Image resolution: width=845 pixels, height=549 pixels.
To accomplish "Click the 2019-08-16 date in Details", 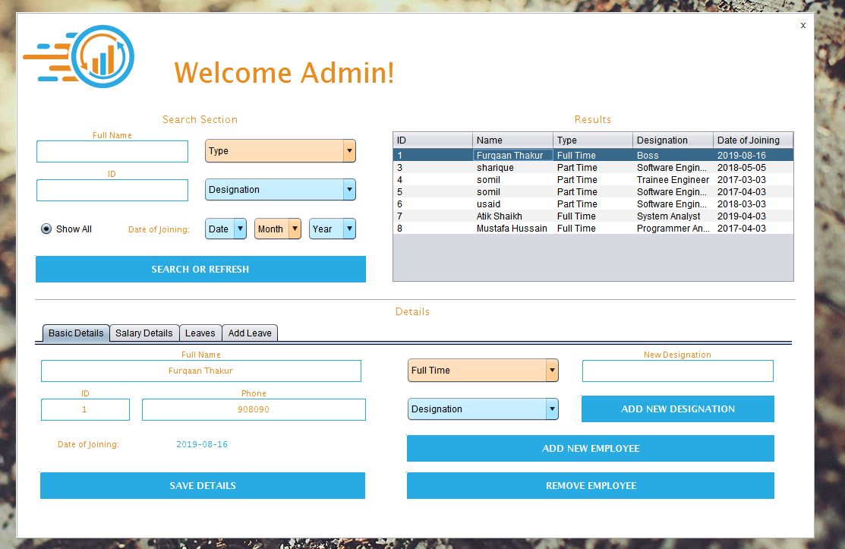I will [202, 444].
